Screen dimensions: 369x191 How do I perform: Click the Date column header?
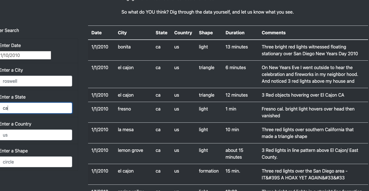(x=97, y=33)
